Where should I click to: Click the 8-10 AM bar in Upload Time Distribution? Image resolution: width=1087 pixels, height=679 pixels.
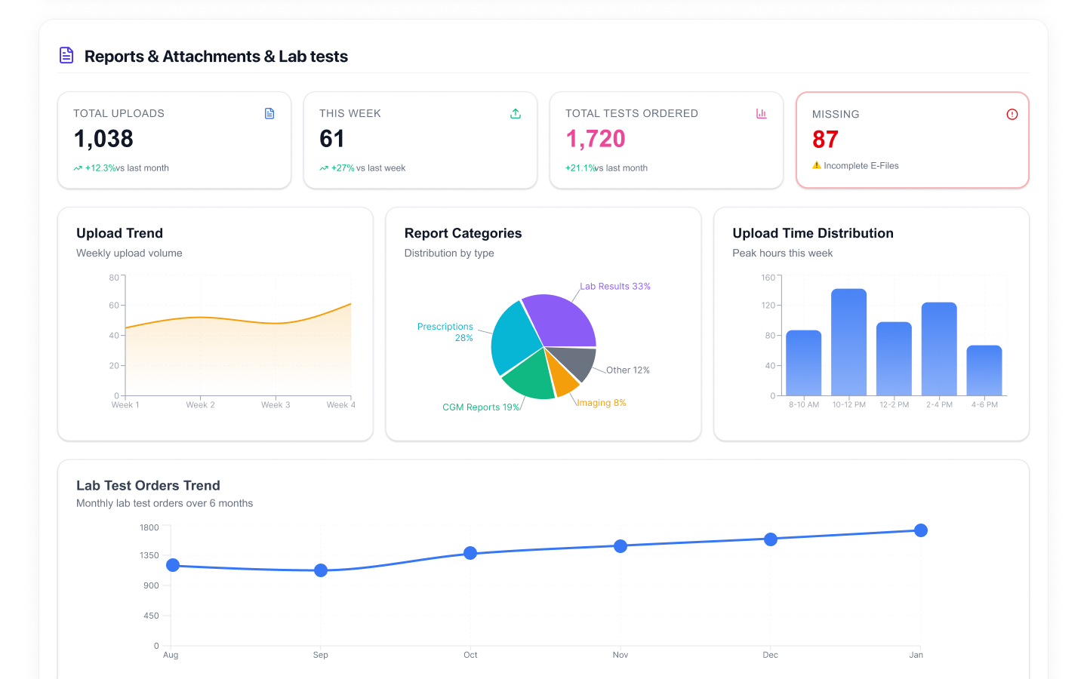(804, 363)
